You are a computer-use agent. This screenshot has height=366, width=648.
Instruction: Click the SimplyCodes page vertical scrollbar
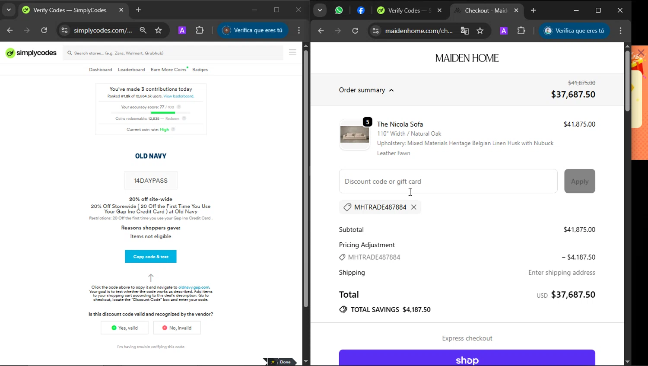click(x=305, y=179)
